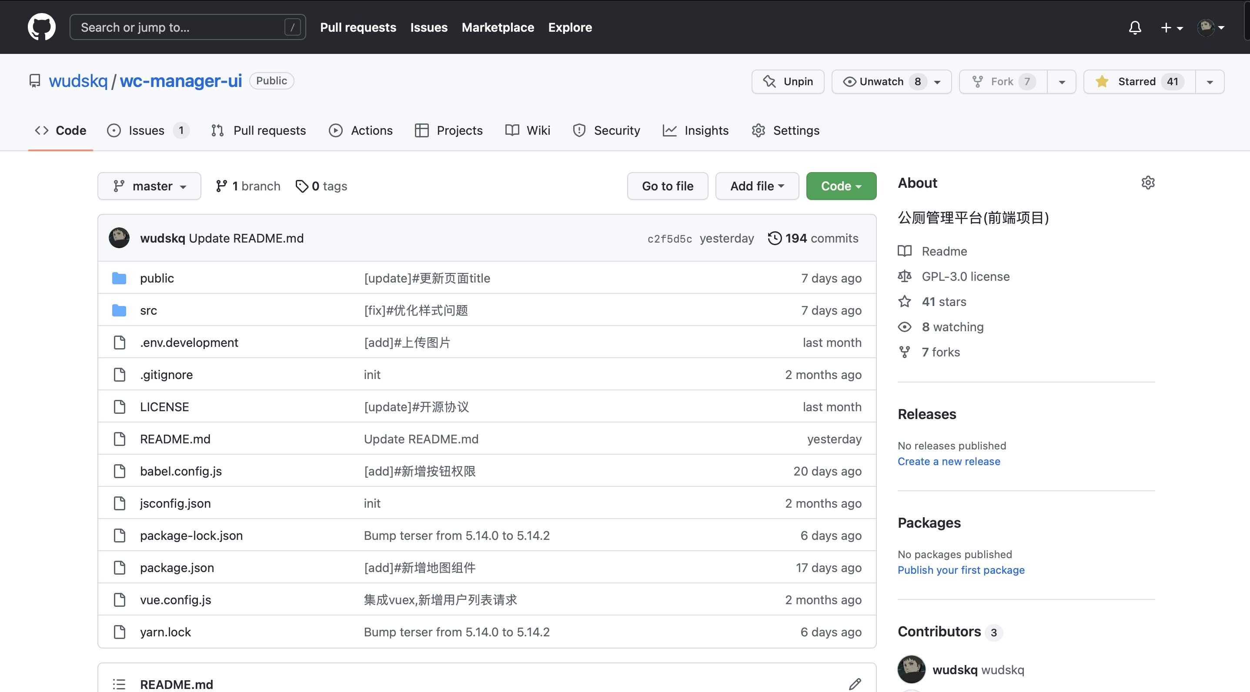Open wc-manager-ui repository link

click(181, 81)
